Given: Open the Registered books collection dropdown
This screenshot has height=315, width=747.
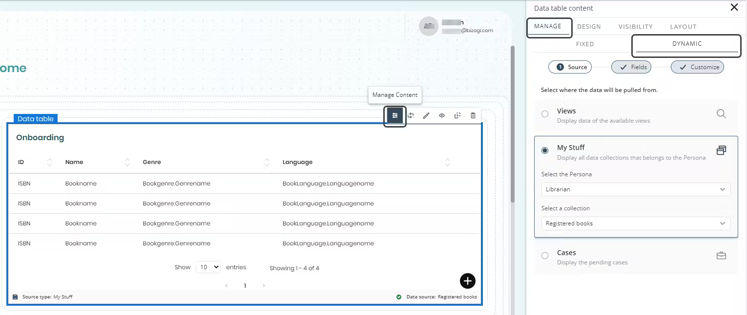Looking at the screenshot, I should coord(635,223).
